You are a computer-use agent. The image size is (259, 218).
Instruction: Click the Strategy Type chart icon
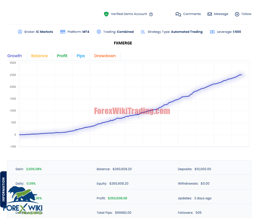pyautogui.click(x=143, y=32)
